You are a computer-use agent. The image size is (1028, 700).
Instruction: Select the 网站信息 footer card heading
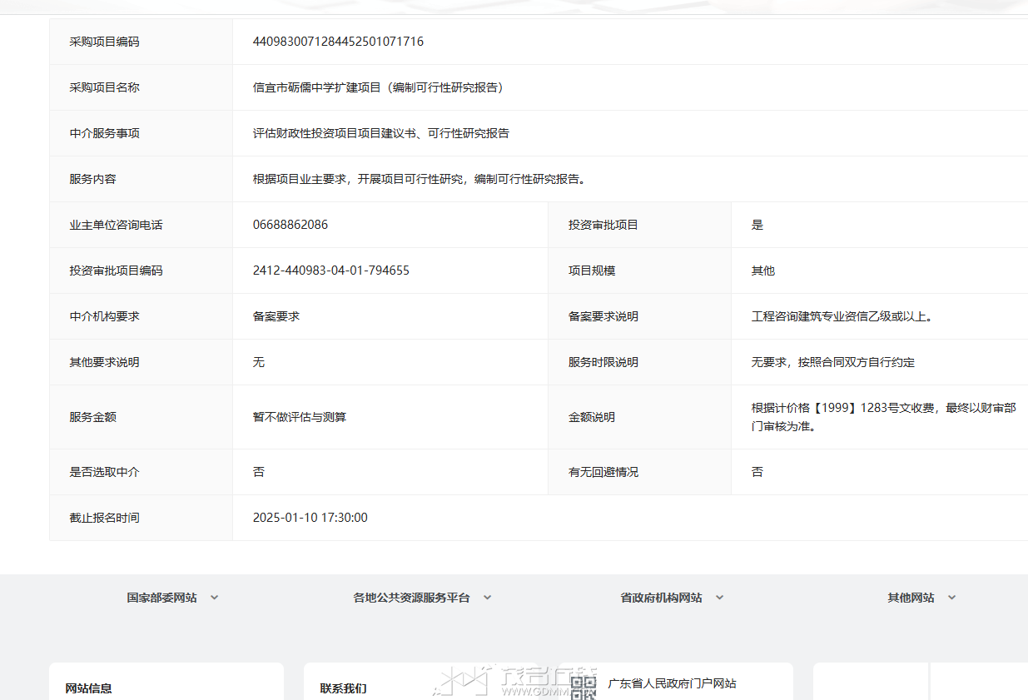tap(89, 688)
